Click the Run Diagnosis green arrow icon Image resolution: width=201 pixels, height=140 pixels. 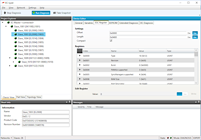[34, 13]
